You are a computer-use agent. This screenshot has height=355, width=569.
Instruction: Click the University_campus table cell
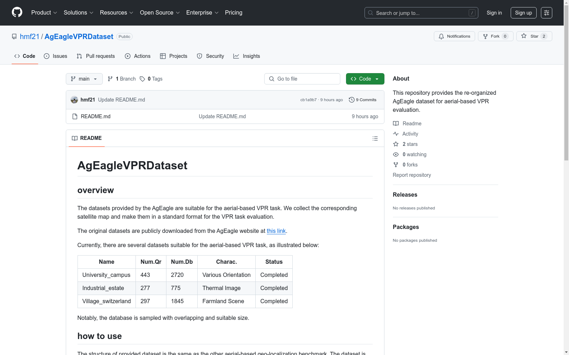107,275
